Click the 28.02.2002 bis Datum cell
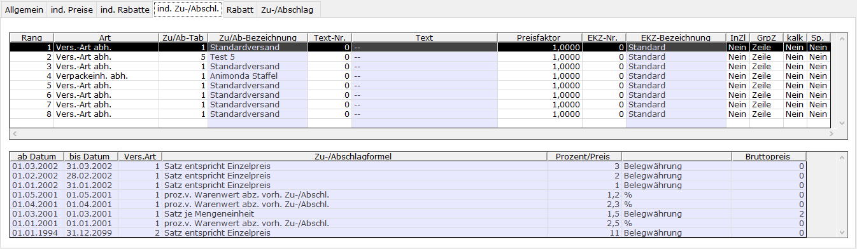Screen dimensions: 857x249 tap(90, 175)
